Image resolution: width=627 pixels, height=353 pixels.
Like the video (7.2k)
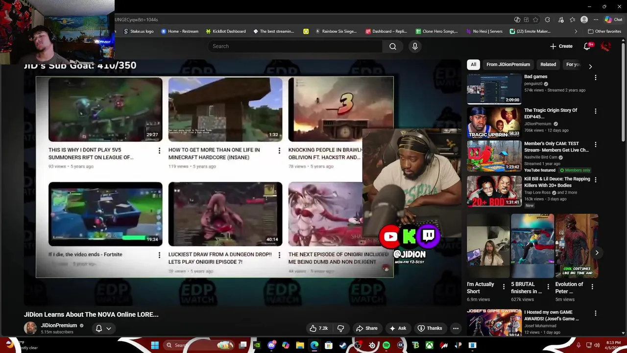pyautogui.click(x=318, y=328)
